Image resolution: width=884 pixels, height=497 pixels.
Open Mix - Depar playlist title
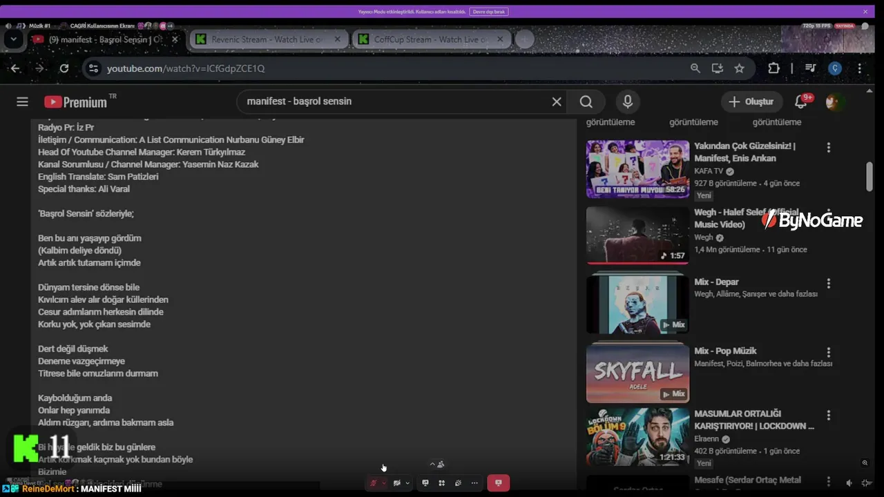coord(716,282)
